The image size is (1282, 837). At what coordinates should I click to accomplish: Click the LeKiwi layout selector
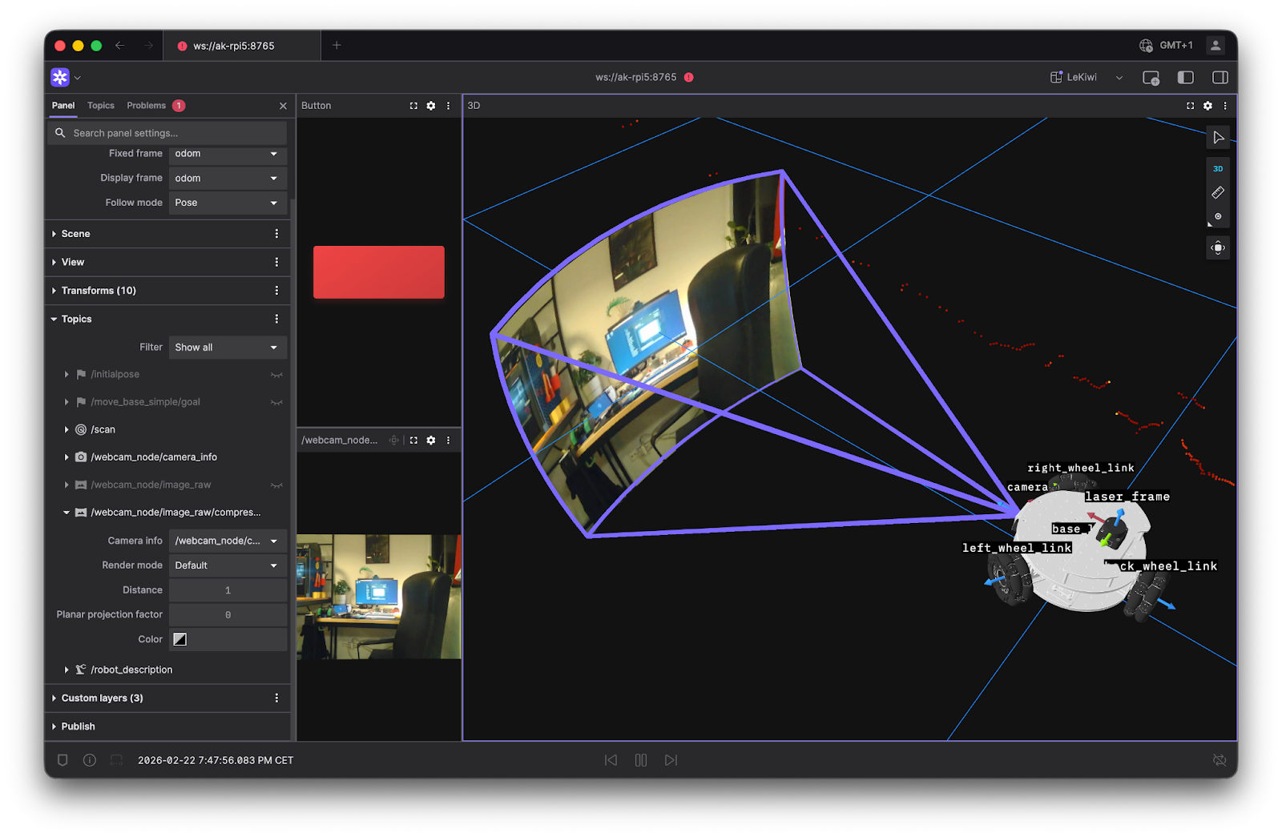pos(1080,77)
